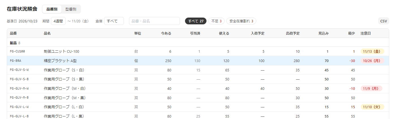This screenshot has width=396, height=119.
Task: Open item code FG-BRA
Action: pos(16,61)
